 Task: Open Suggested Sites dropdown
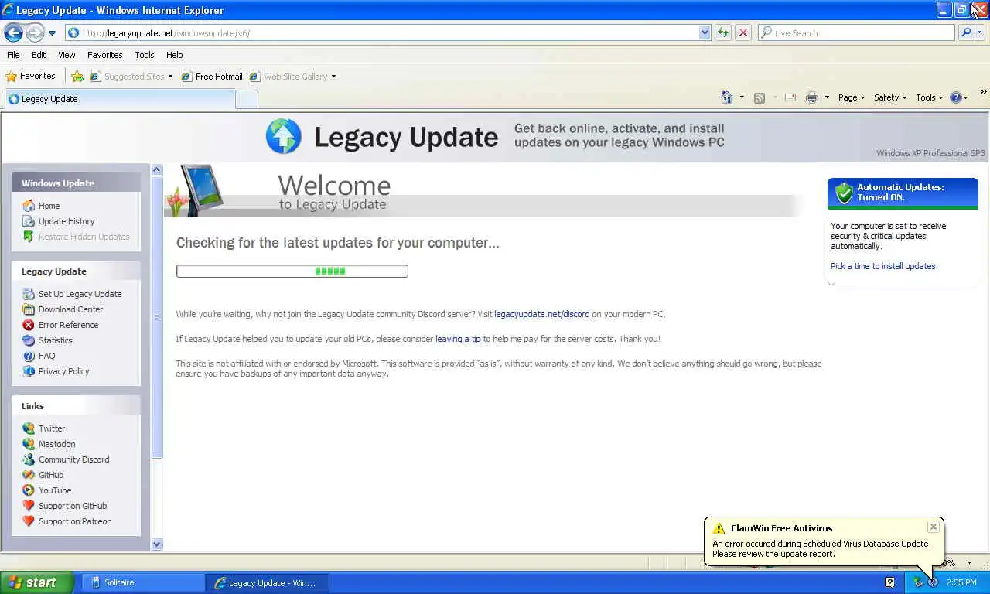[131, 77]
